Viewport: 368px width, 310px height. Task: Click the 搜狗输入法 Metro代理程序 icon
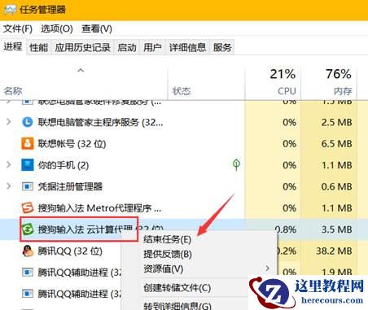(x=28, y=208)
